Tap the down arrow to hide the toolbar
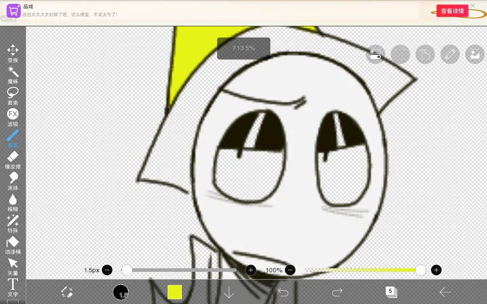 [x=229, y=292]
